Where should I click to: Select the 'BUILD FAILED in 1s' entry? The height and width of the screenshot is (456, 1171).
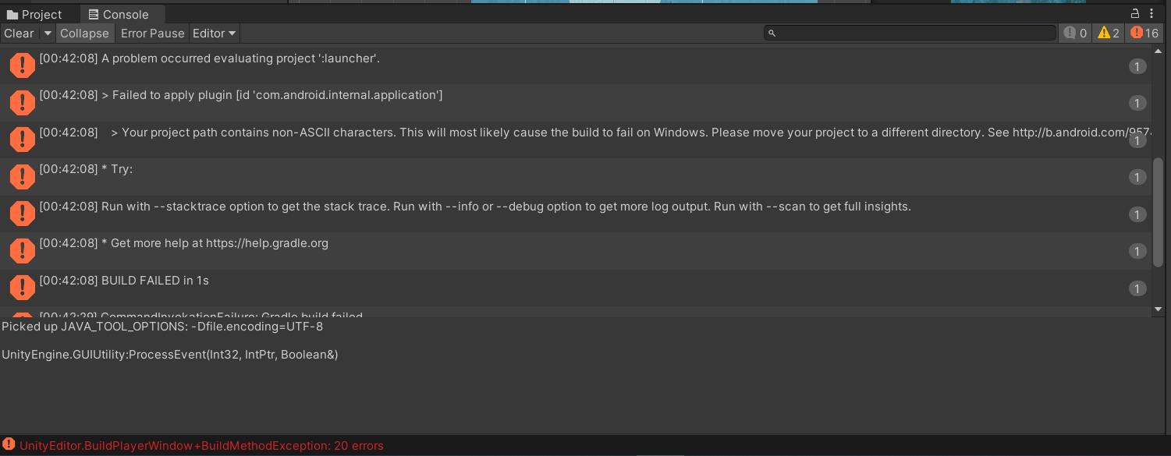click(x=576, y=288)
